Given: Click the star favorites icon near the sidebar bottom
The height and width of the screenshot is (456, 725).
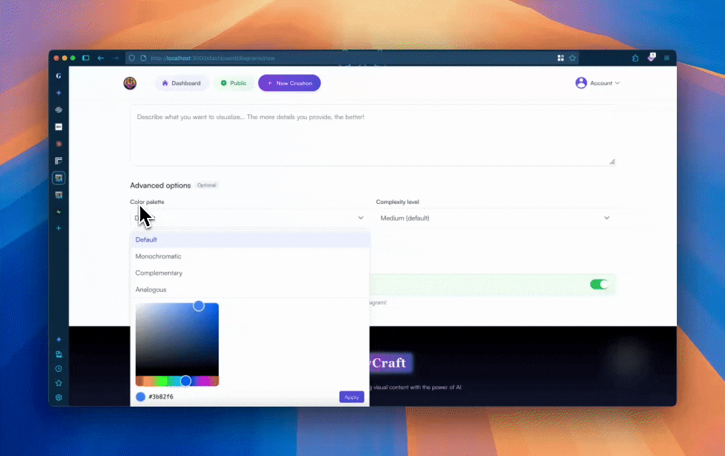Looking at the screenshot, I should [58, 383].
